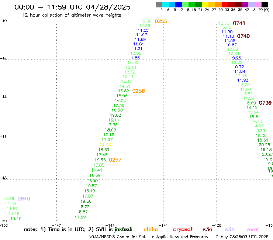Select wave height value 17.29
The height and width of the screenshot is (240, 273).
point(80,217)
